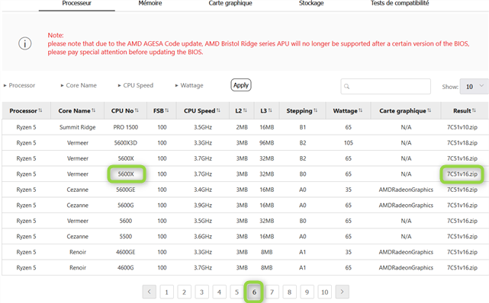Go to page 5
The height and width of the screenshot is (303, 489).
[236, 292]
